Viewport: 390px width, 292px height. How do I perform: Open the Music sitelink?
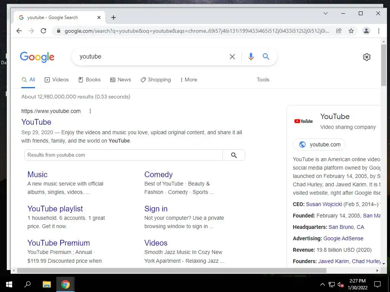click(37, 174)
